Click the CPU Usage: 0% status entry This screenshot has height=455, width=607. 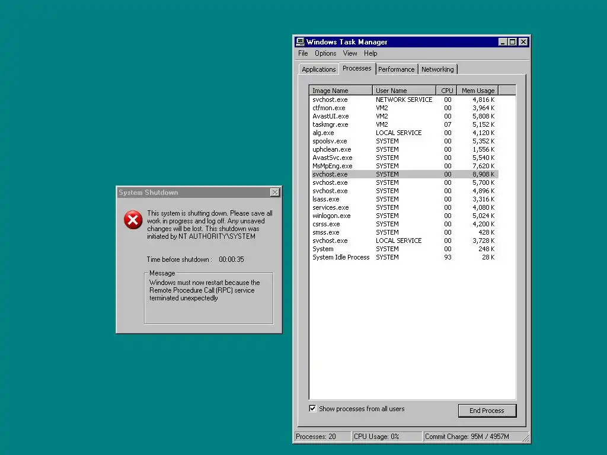pos(387,437)
